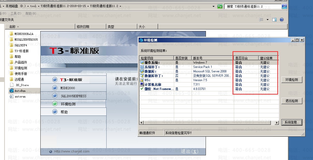
Task: Choose MSDE2000 install option
Action: click(73, 88)
